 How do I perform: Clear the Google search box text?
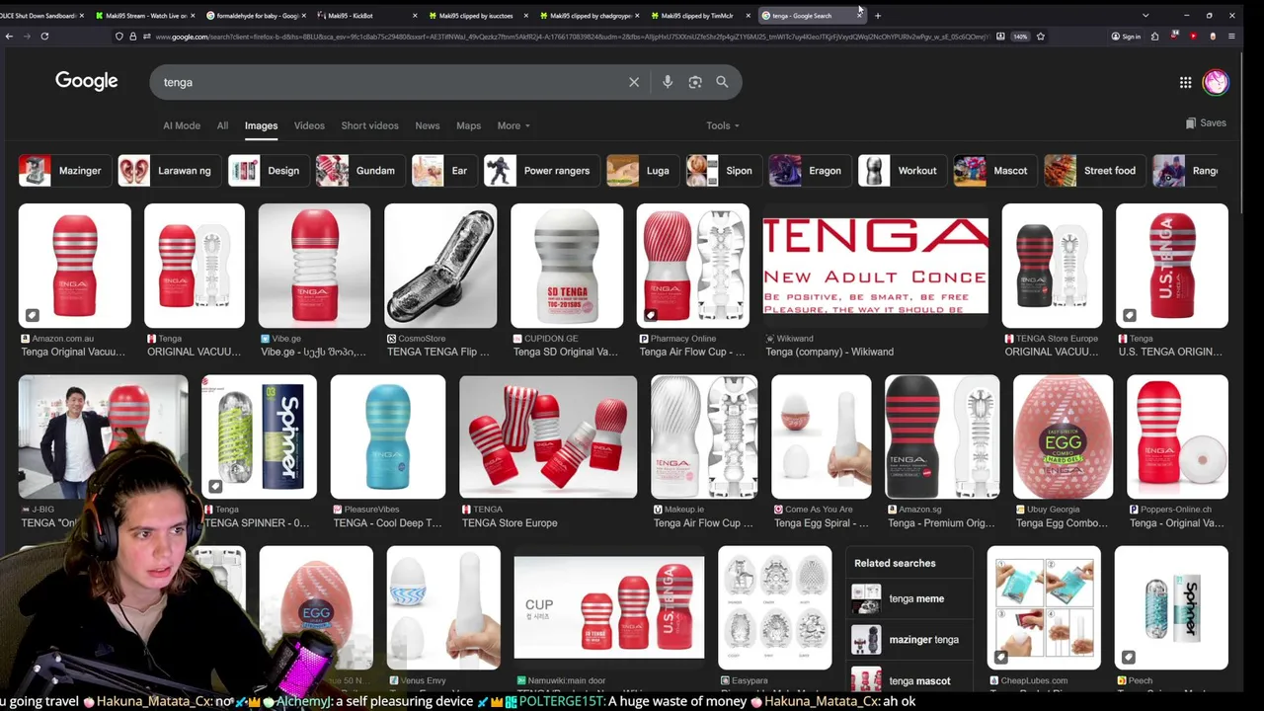(x=634, y=82)
